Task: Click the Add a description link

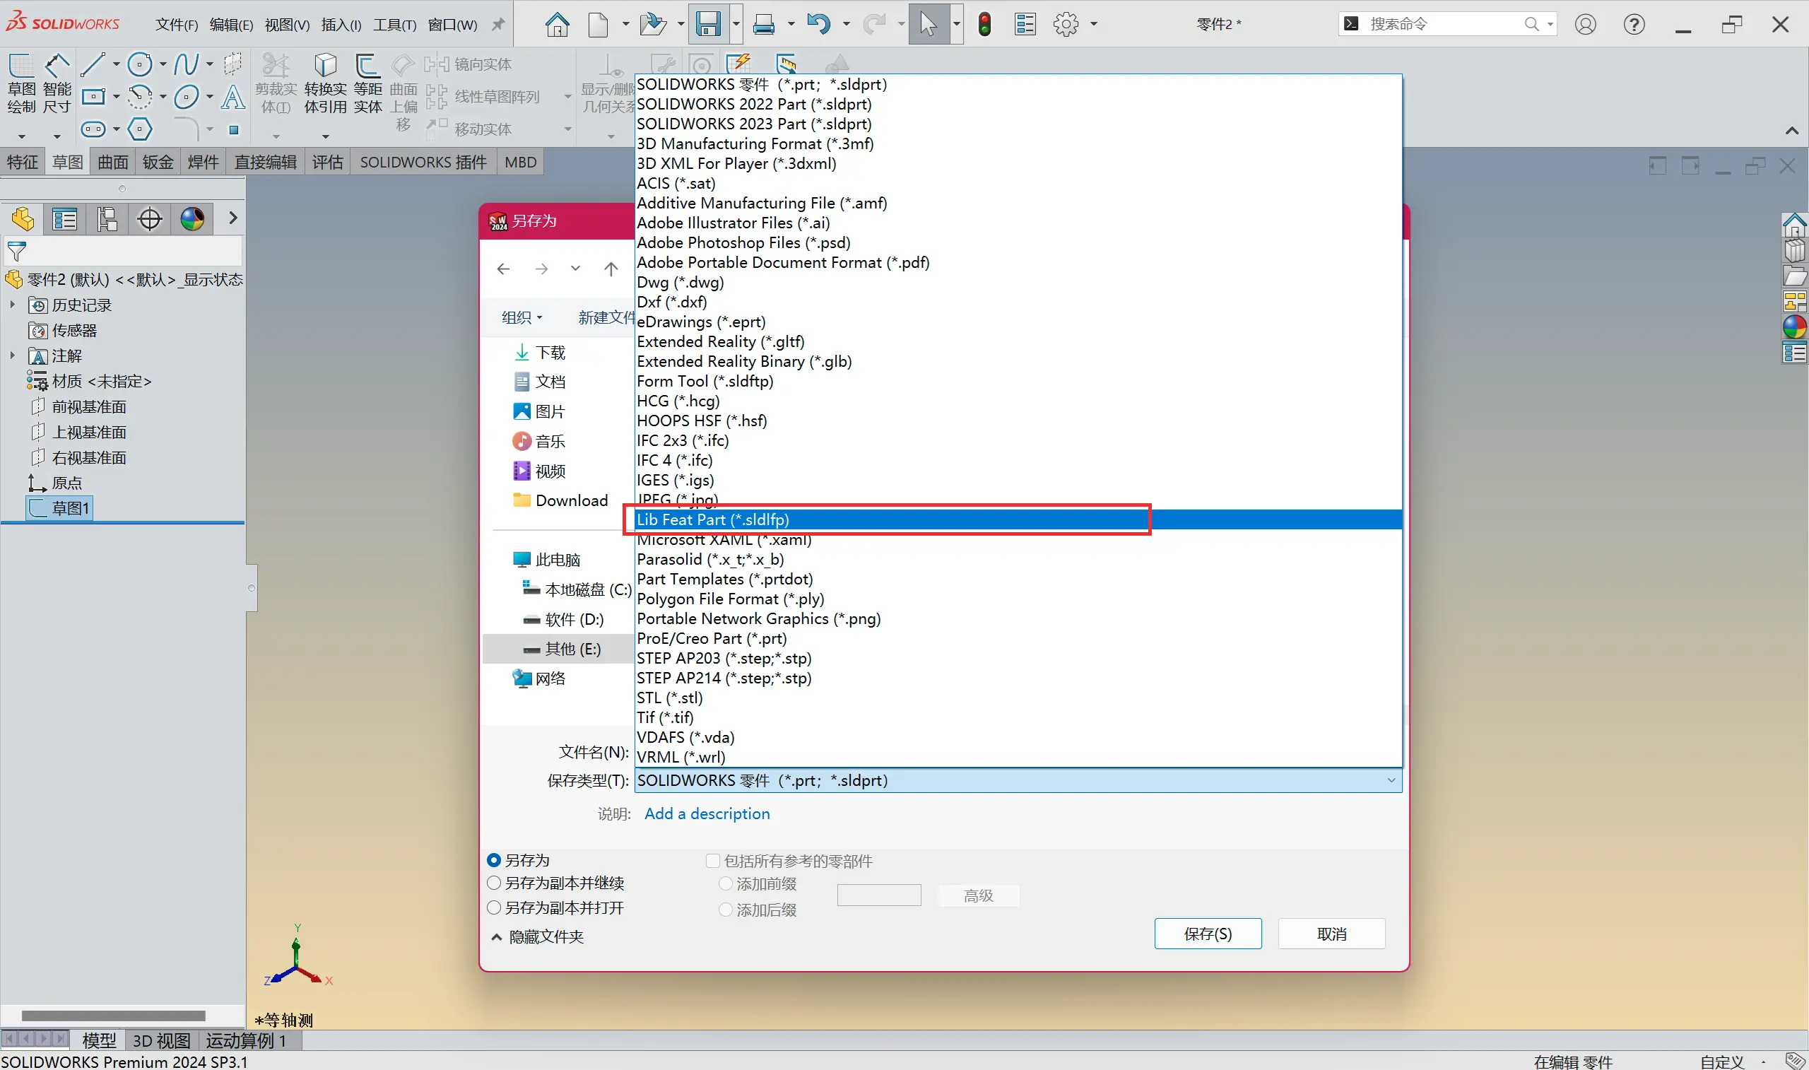Action: 707,813
